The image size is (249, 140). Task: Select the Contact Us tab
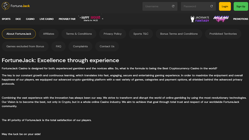(107, 46)
